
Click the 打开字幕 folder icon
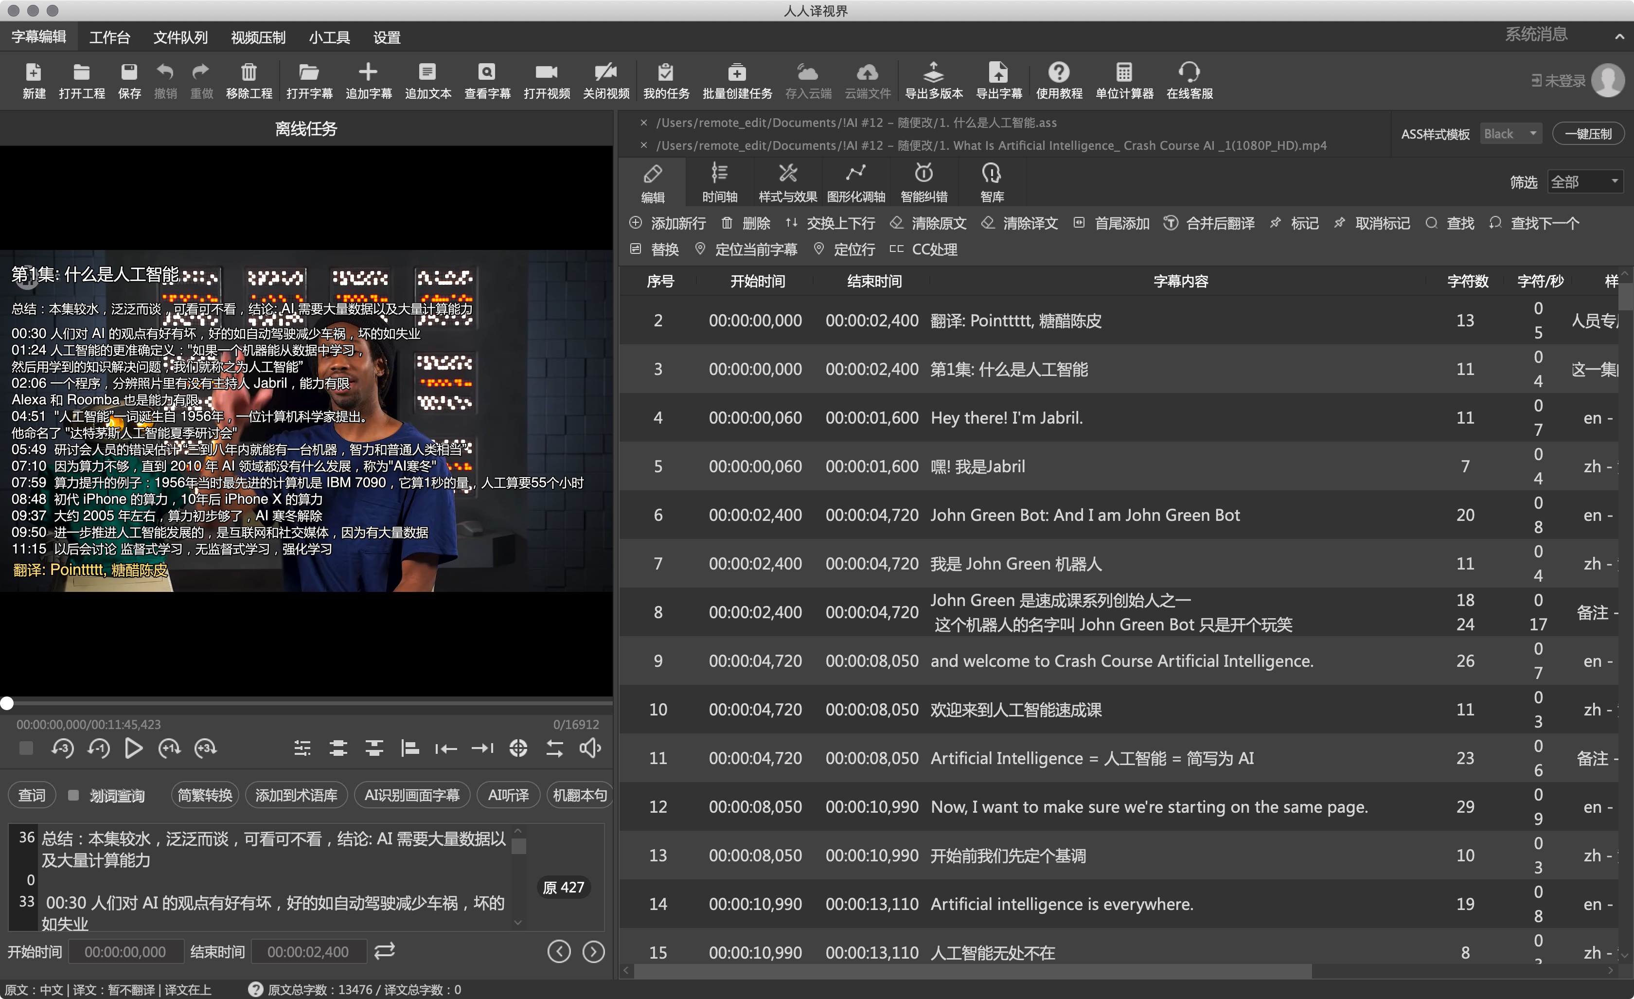click(309, 72)
